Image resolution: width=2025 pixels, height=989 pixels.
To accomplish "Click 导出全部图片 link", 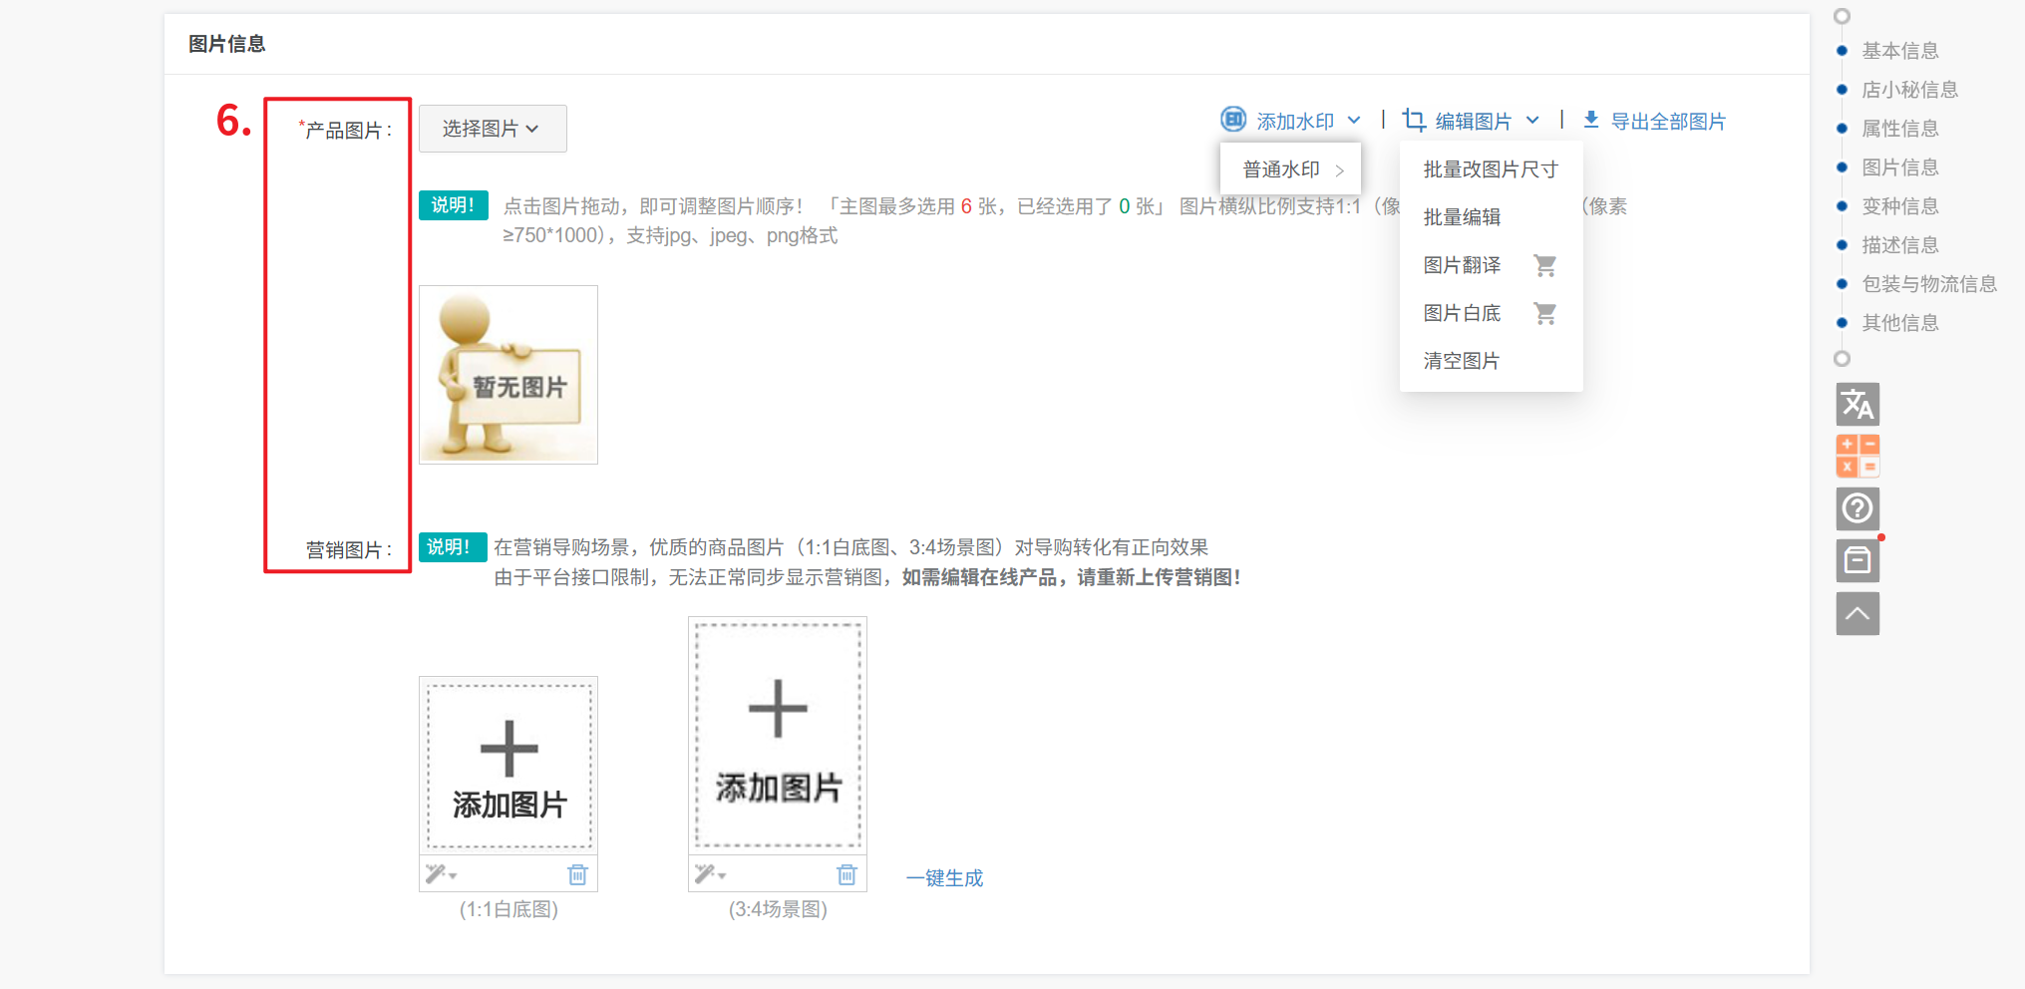I will (1655, 121).
